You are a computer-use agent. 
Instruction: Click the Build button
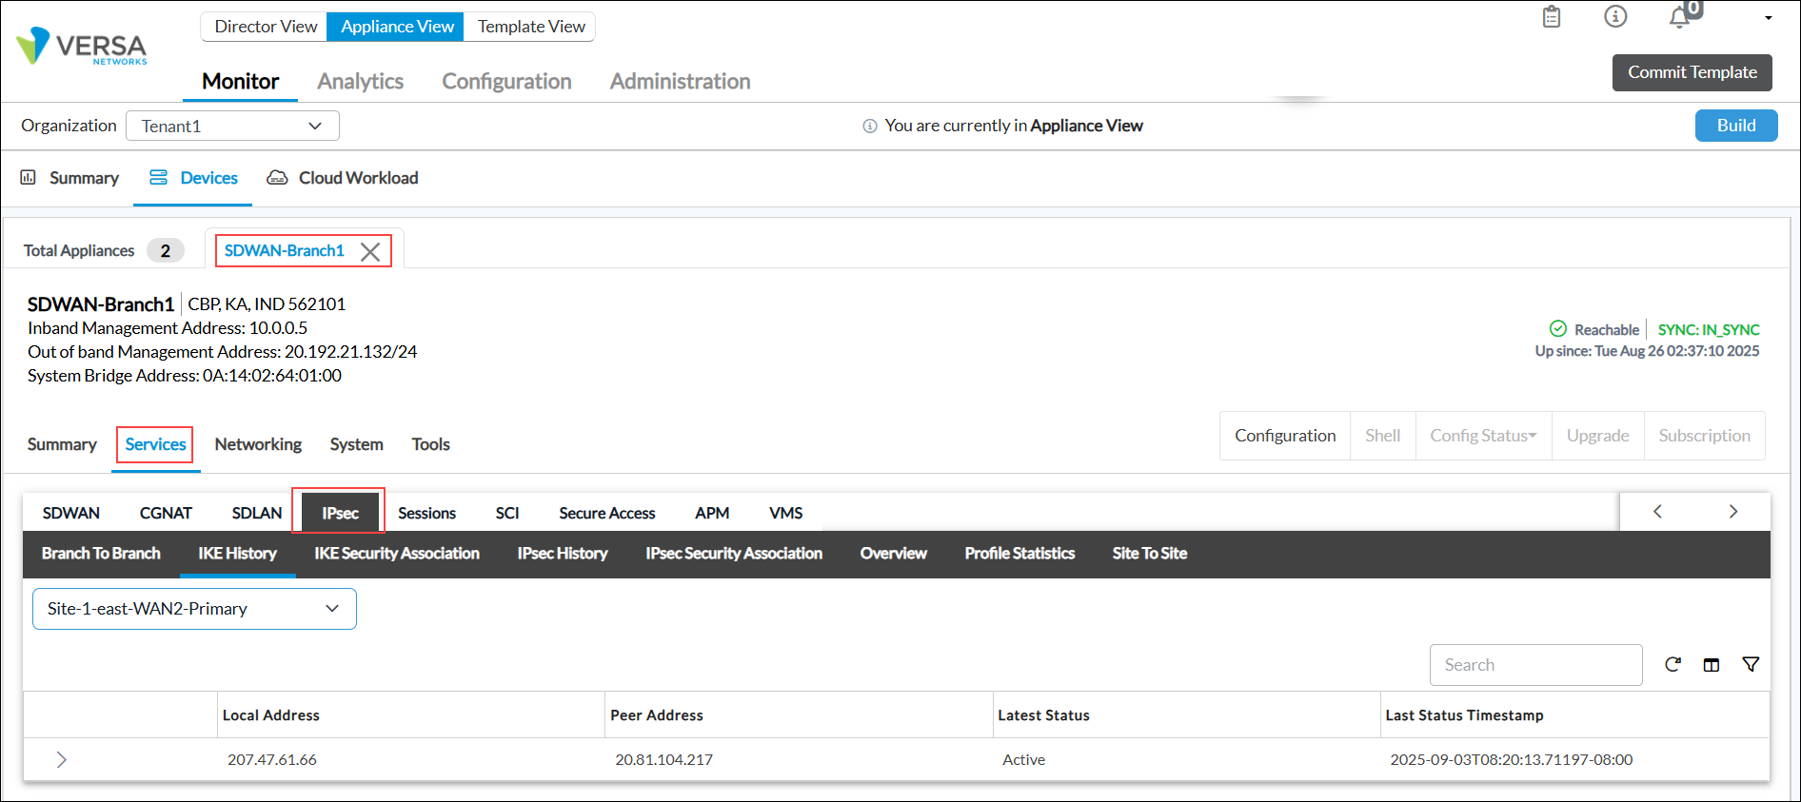tap(1736, 126)
